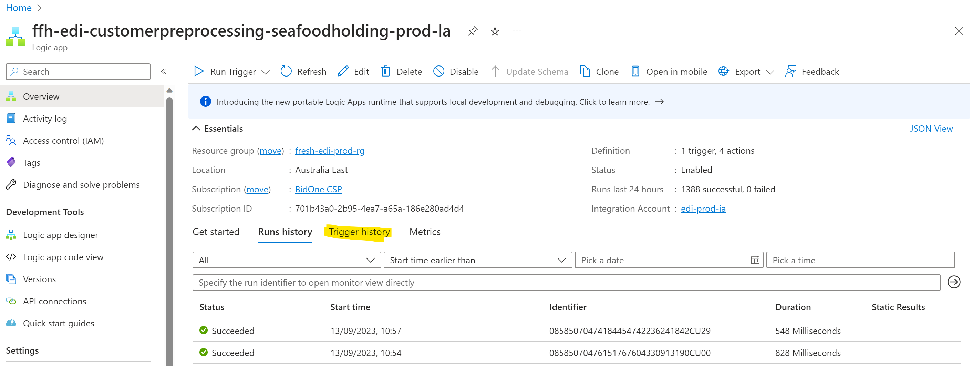The image size is (972, 366).
Task: Click the Pick a date field
Action: (x=669, y=260)
